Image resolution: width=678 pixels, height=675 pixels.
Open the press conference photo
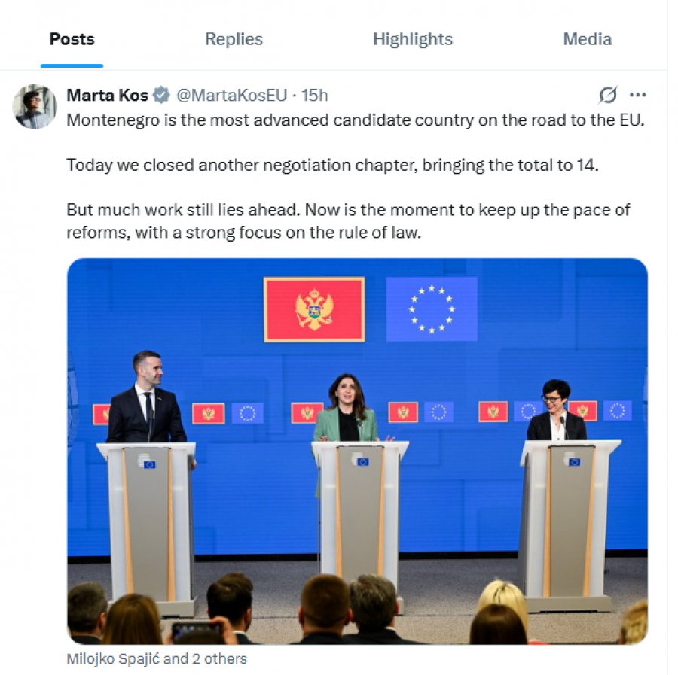tap(357, 451)
